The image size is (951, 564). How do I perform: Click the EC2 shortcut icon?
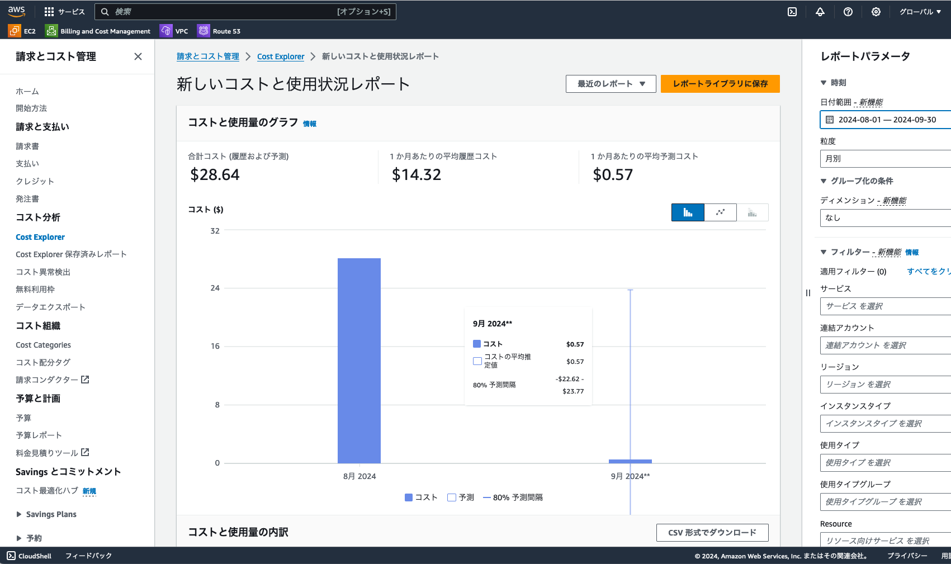click(15, 31)
